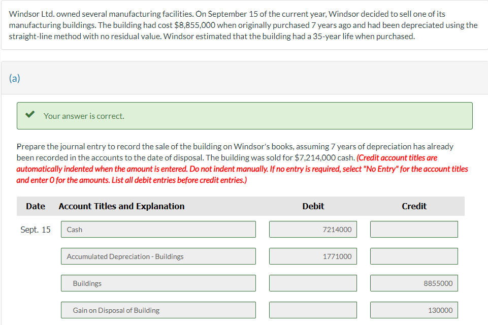Select the Gain on Disposal of Building field
Image resolution: width=488 pixels, height=325 pixels.
(x=158, y=310)
